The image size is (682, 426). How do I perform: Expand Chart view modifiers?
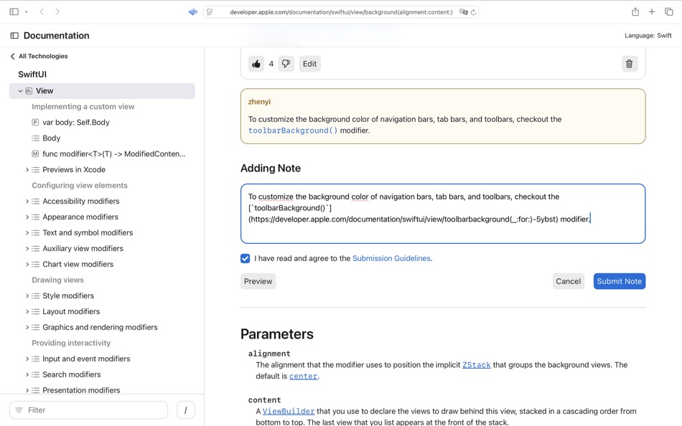pos(27,265)
